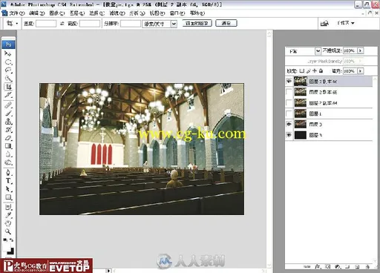This screenshot has height=273, width=380.
Task: Click the 清除 Clear button
Action: click(x=226, y=23)
